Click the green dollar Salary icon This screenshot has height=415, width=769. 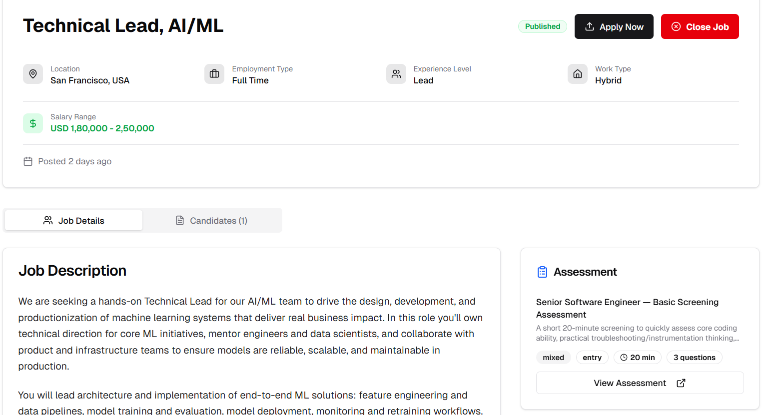pos(32,123)
